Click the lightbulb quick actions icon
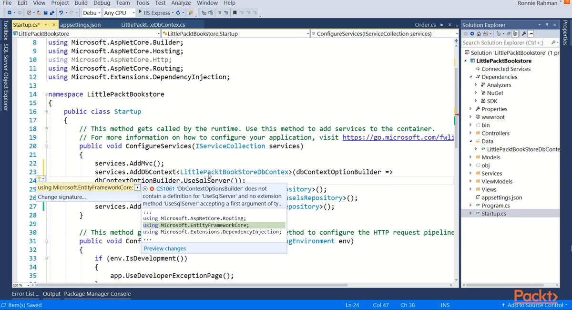This screenshot has width=572, height=310. [x=39, y=179]
